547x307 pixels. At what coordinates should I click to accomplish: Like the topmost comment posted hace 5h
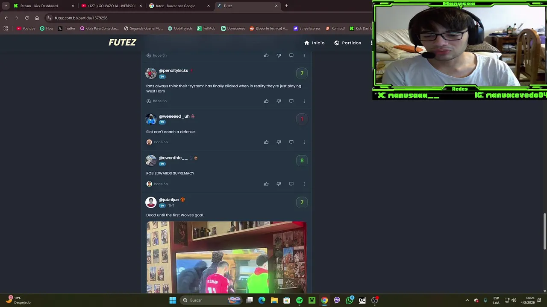pos(266,55)
